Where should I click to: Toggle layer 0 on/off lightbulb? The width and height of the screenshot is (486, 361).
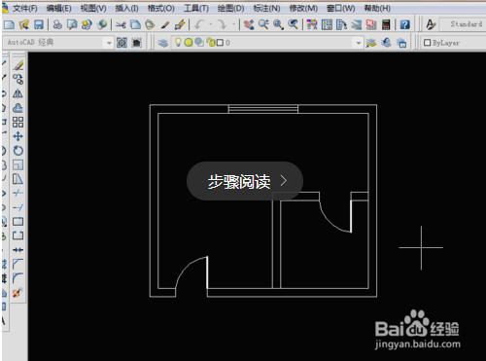(178, 42)
